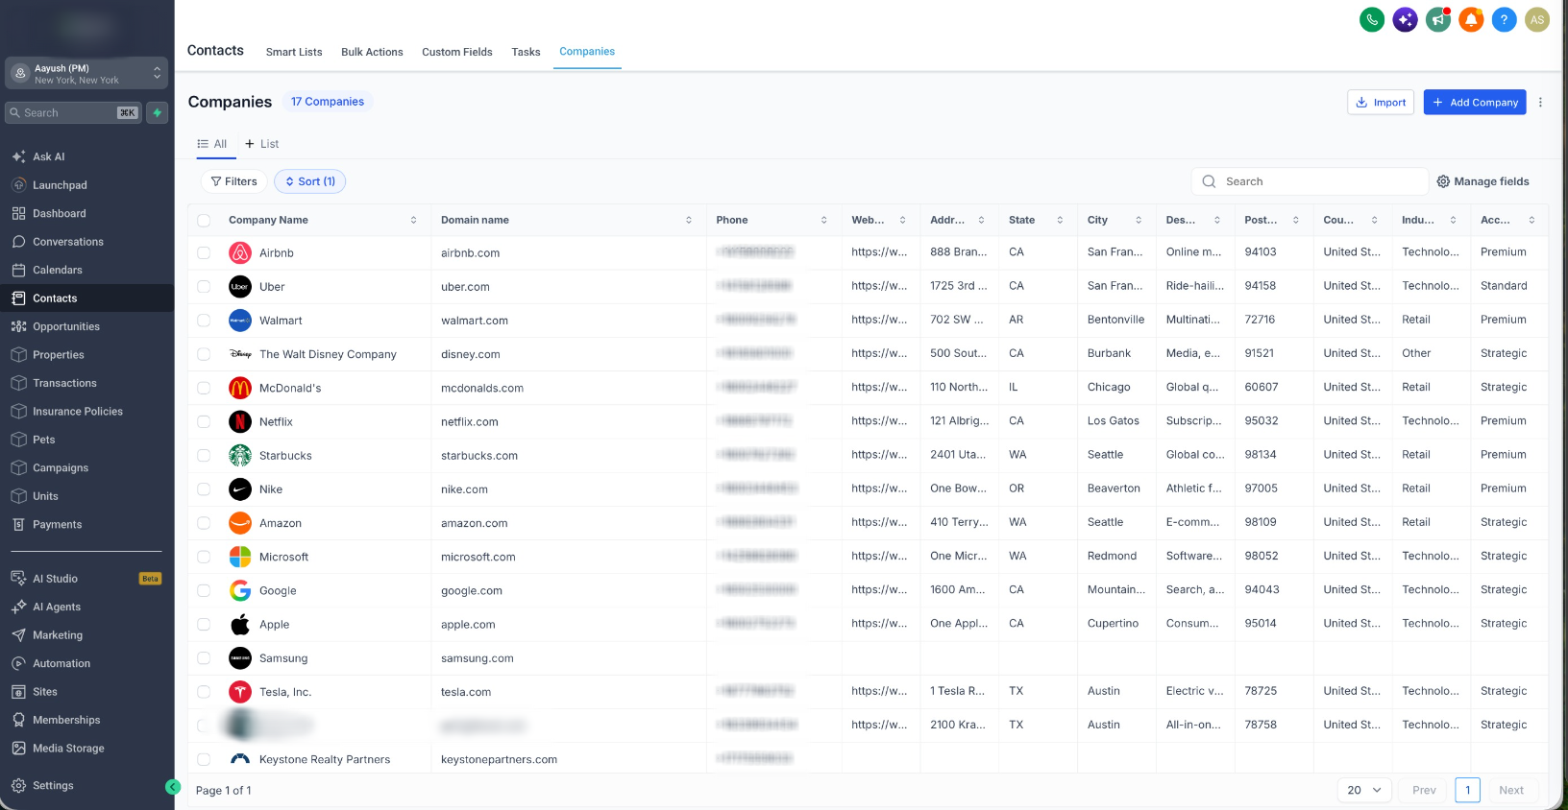Focus the sidebar Search box

[74, 112]
